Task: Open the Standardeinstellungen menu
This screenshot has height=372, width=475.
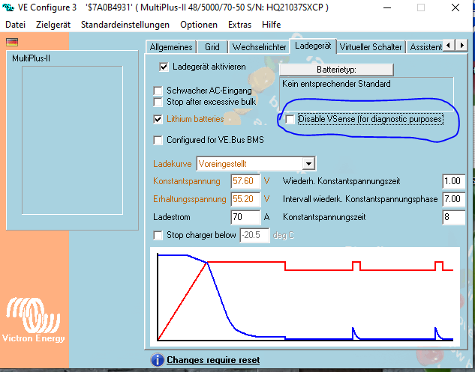Action: 125,25
